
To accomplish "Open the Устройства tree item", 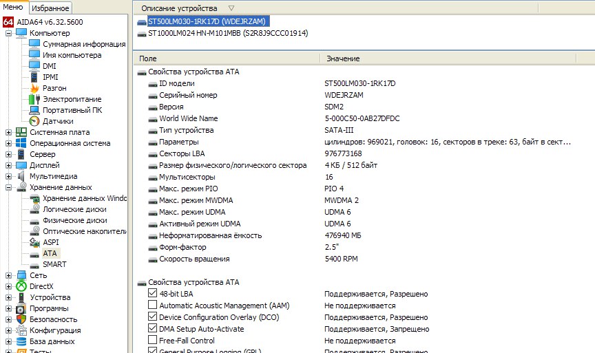I will pos(50,297).
